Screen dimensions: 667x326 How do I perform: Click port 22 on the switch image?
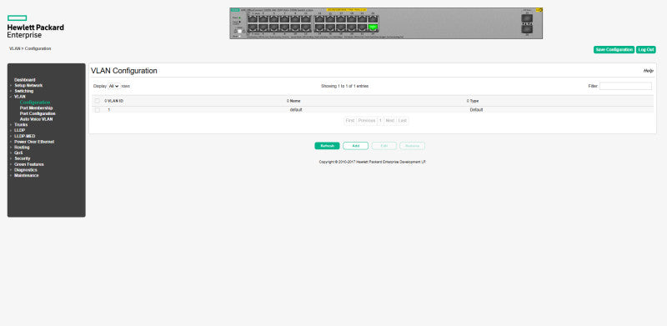pyautogui.click(x=362, y=28)
